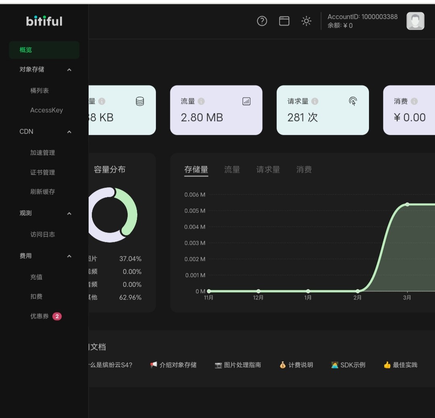Open SDK示例 doc link
This screenshot has width=435, height=418.
[x=352, y=365]
